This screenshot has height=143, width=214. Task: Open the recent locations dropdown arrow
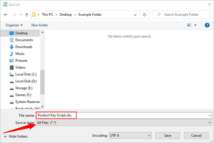[21, 15]
